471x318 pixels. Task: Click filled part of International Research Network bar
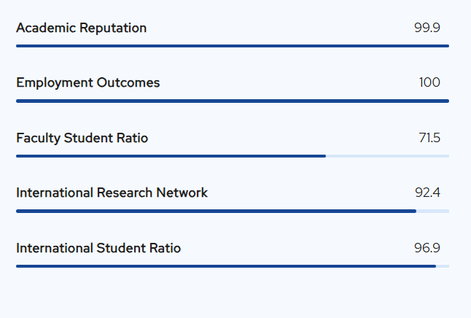(x=216, y=212)
